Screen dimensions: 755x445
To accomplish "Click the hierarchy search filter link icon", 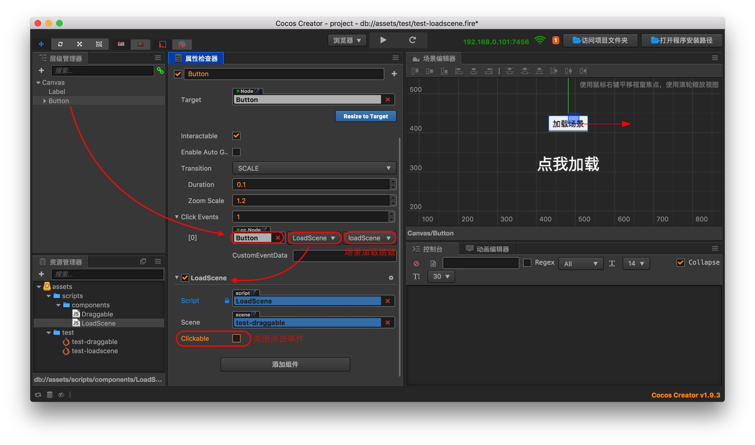I will pyautogui.click(x=160, y=71).
